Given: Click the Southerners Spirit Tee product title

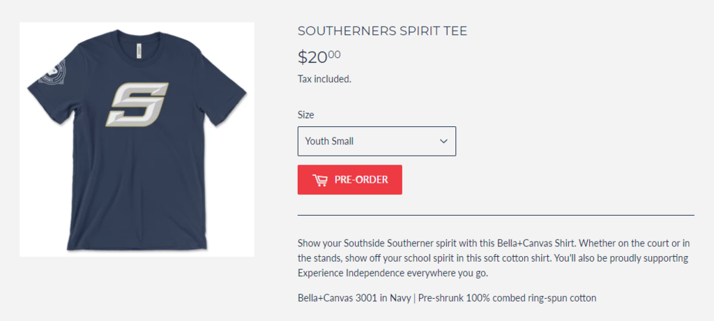Looking at the screenshot, I should 383,31.
